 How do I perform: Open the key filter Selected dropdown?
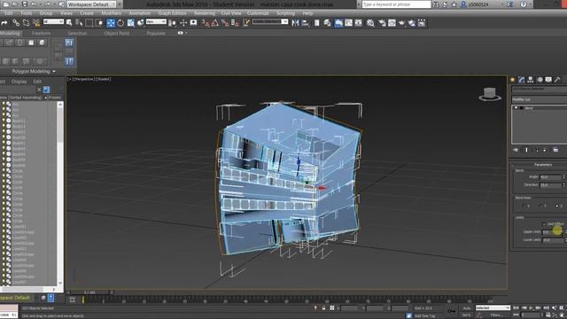point(493,307)
